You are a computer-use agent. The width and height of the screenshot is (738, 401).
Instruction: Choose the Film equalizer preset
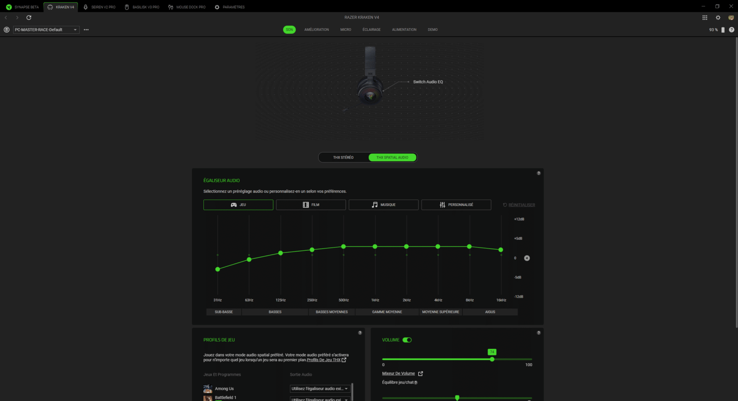click(311, 205)
